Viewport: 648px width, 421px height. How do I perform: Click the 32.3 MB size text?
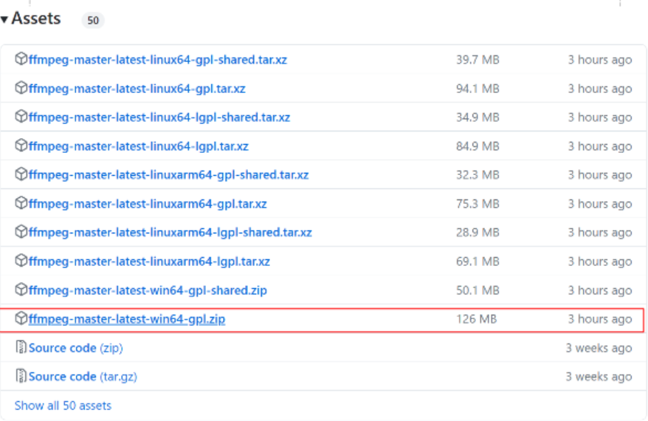[478, 175]
